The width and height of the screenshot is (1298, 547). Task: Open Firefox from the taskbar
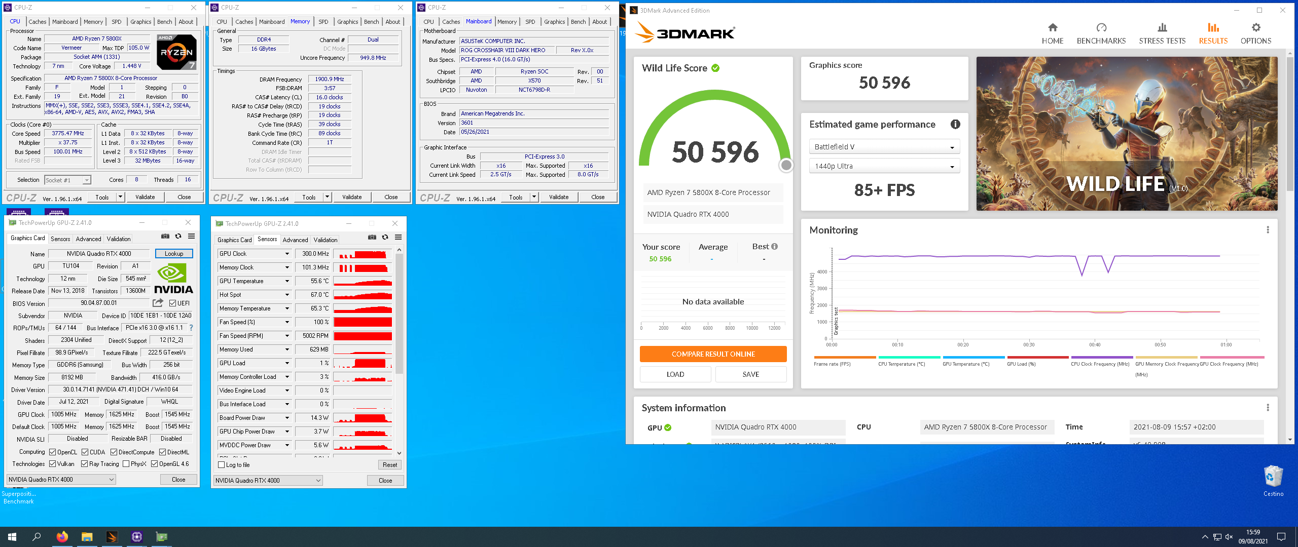pos(62,537)
